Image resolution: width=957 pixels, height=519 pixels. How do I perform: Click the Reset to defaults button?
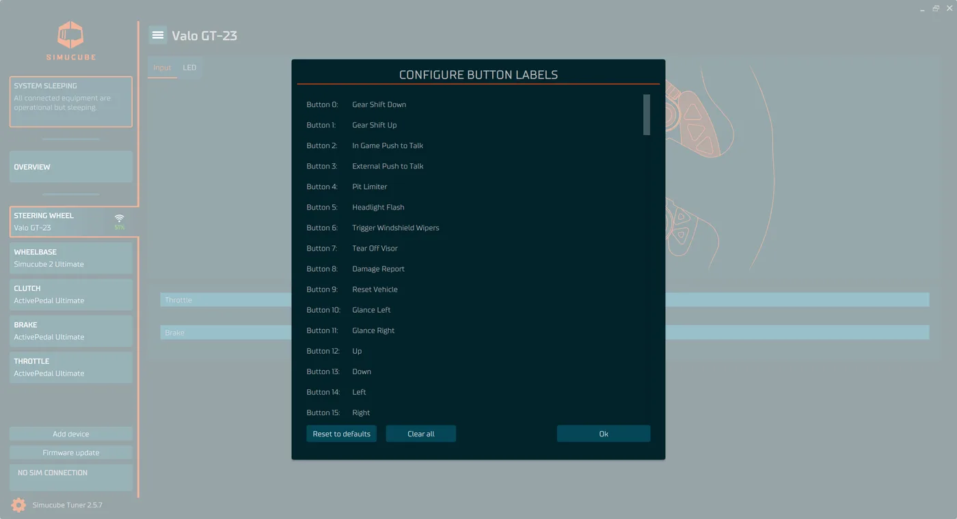341,434
